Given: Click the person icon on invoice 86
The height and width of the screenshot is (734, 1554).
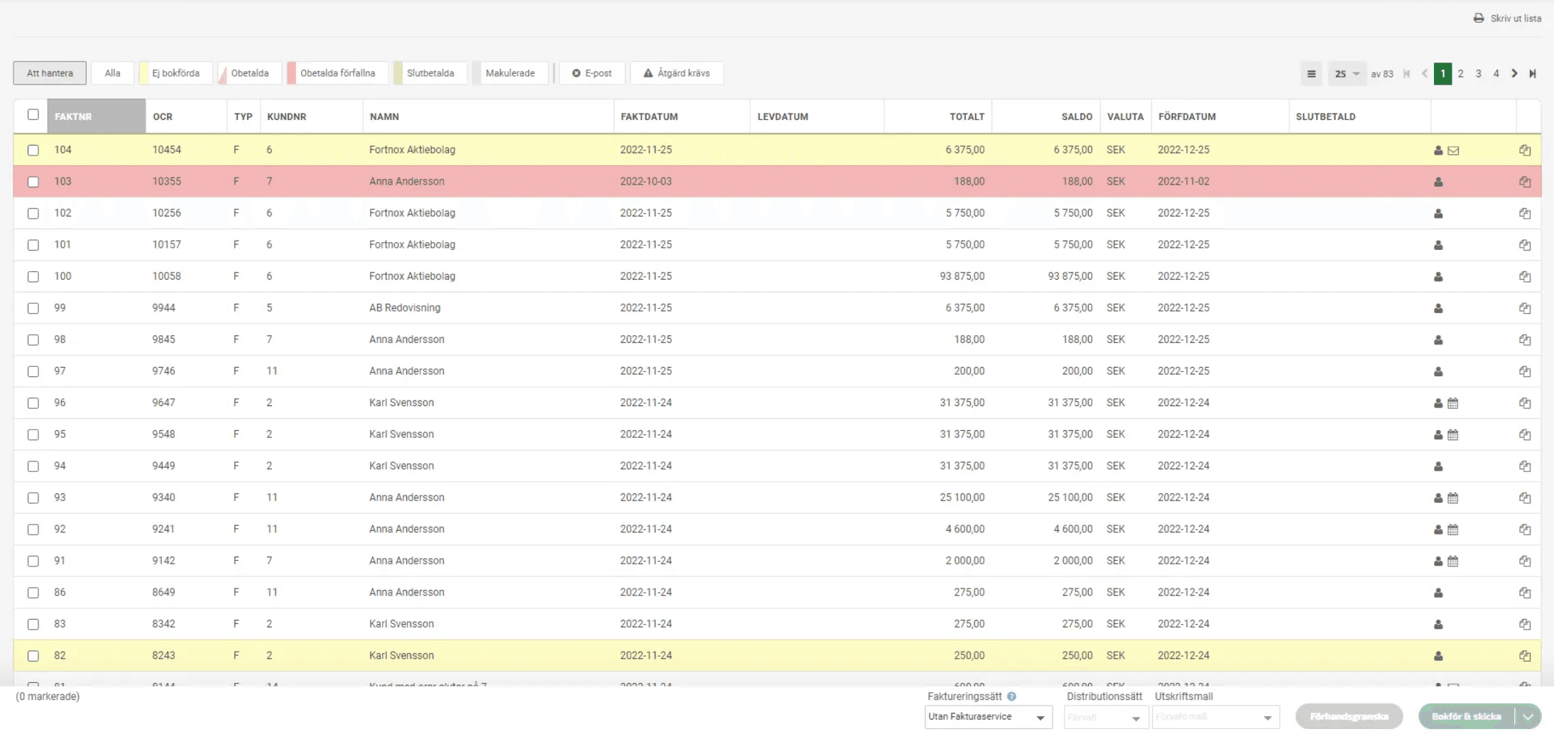Looking at the screenshot, I should coord(1438,593).
